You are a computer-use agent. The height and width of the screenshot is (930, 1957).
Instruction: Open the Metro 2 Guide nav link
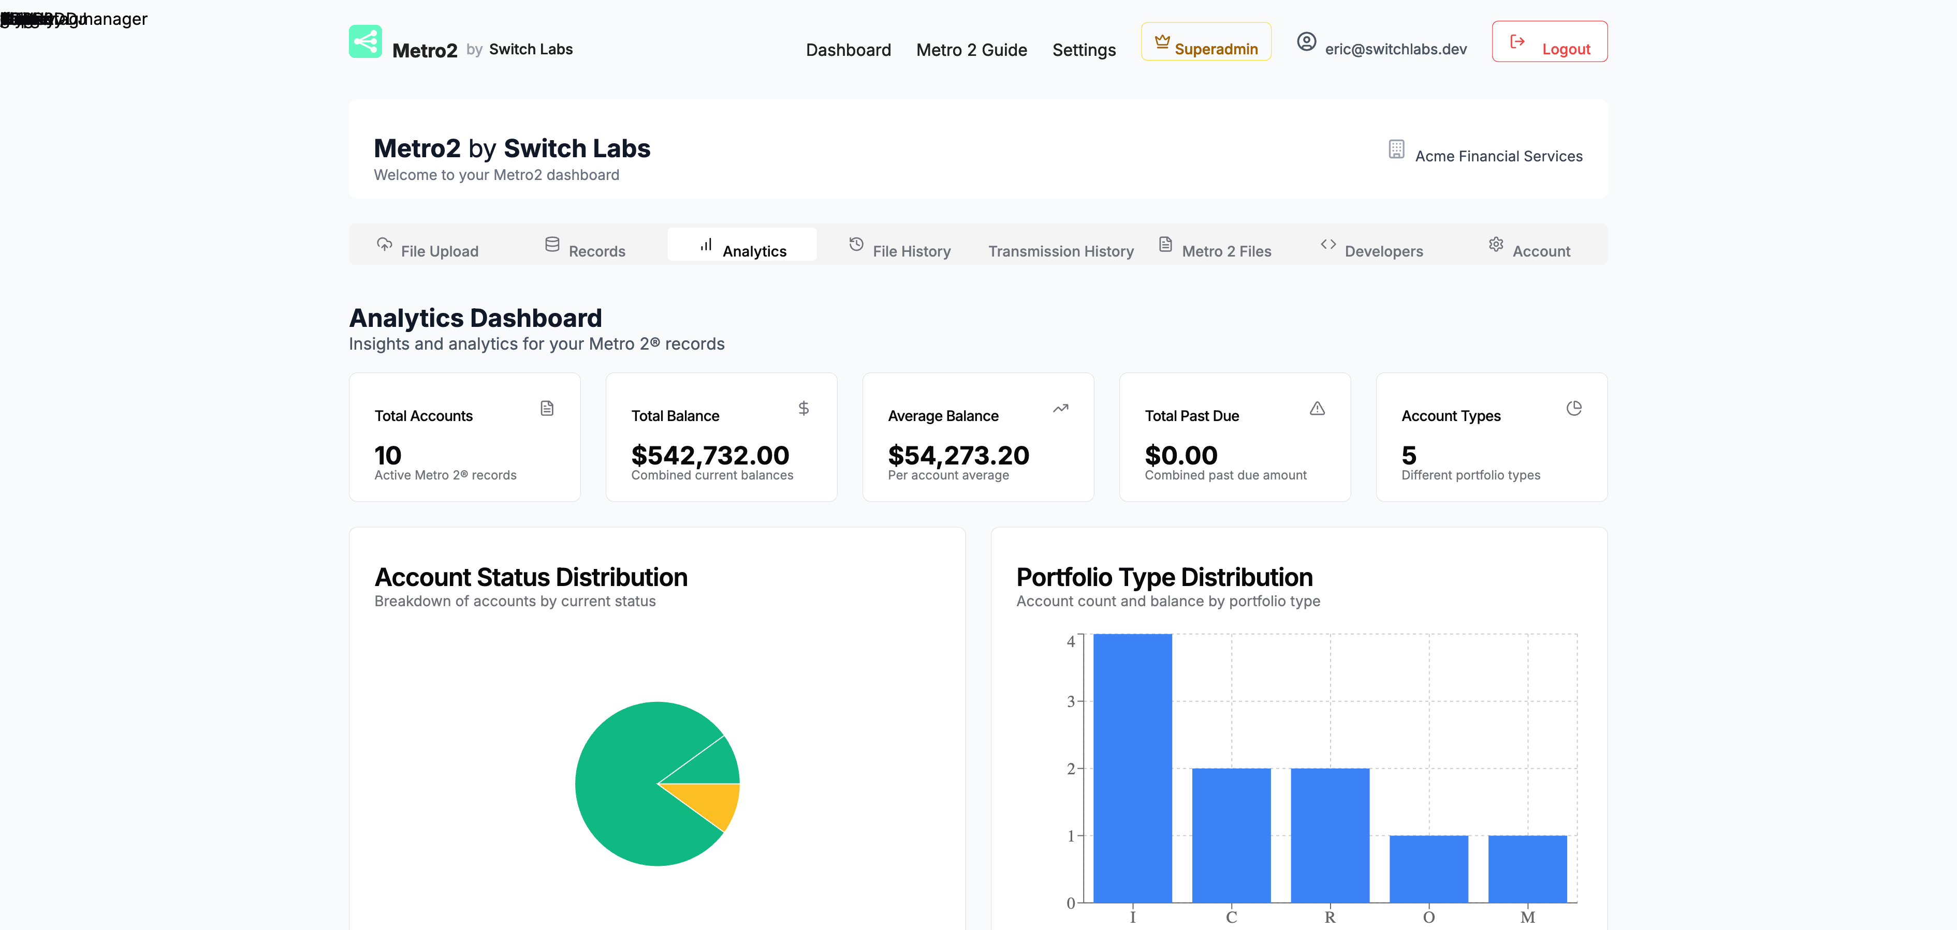pos(971,50)
